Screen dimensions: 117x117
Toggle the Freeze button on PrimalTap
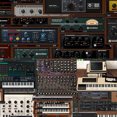pyautogui.click(x=5, y=39)
